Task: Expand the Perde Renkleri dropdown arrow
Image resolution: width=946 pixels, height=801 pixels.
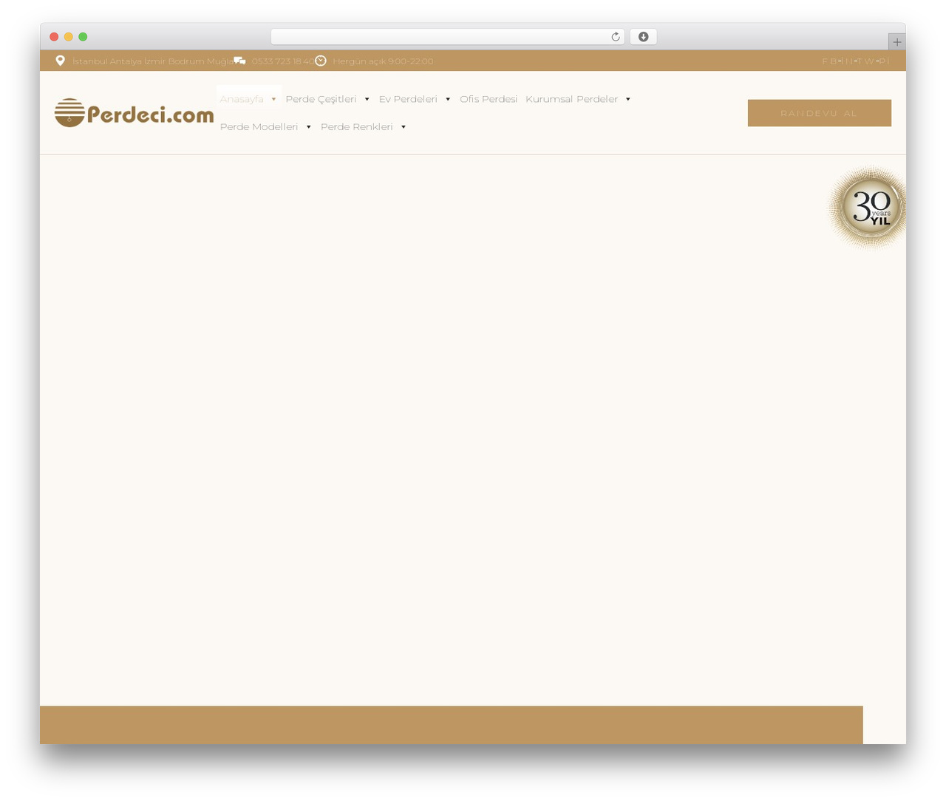Action: tap(404, 127)
